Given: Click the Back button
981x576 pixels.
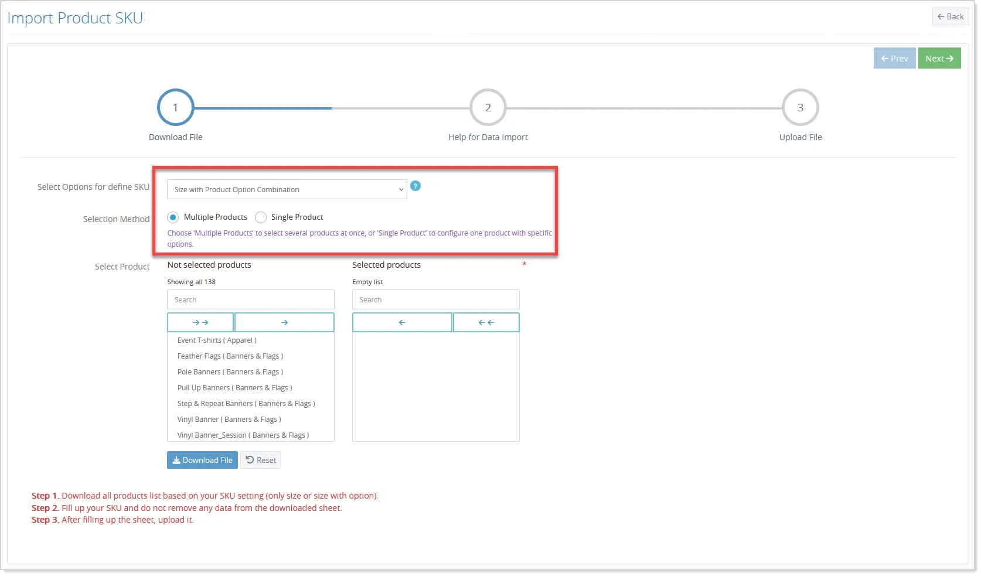Looking at the screenshot, I should click(x=951, y=16).
